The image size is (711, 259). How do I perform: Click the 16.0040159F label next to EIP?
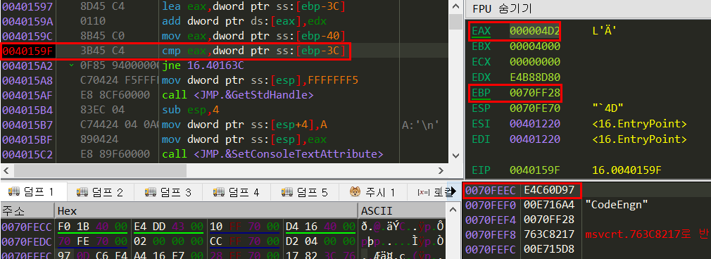coord(627,170)
